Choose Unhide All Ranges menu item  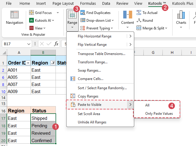coord(92,122)
